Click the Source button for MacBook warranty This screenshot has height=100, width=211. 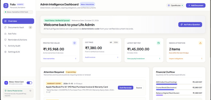point(139,88)
